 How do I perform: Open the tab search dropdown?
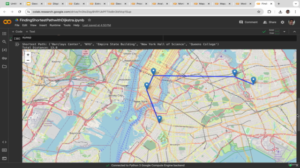pos(296,4)
